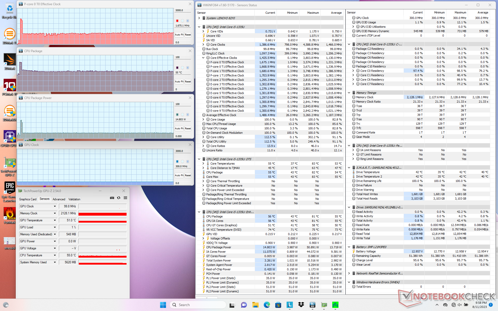This screenshot has width=498, height=311.
Task: Open the Memory Clock sensor dropdown
Action: point(55,213)
